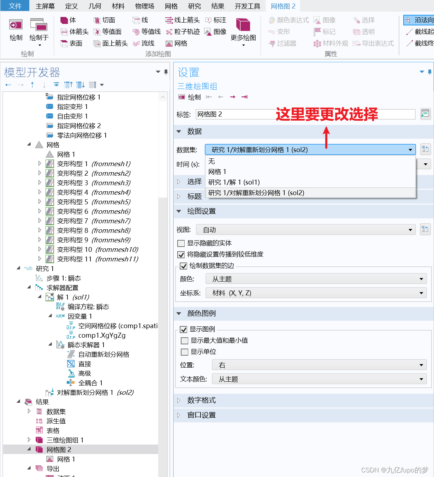Viewport: 434px width, 477px height.
Task: Check 显示隐藏的实体 option
Action: pos(181,243)
